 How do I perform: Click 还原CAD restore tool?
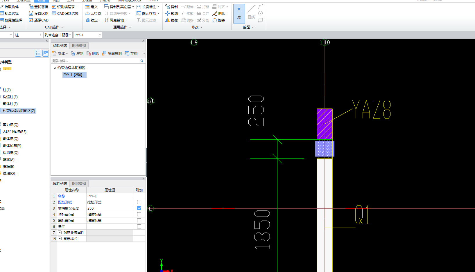coord(38,20)
